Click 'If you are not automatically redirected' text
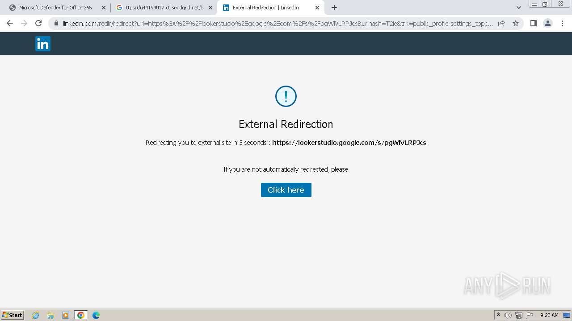572x321 pixels. click(286, 169)
